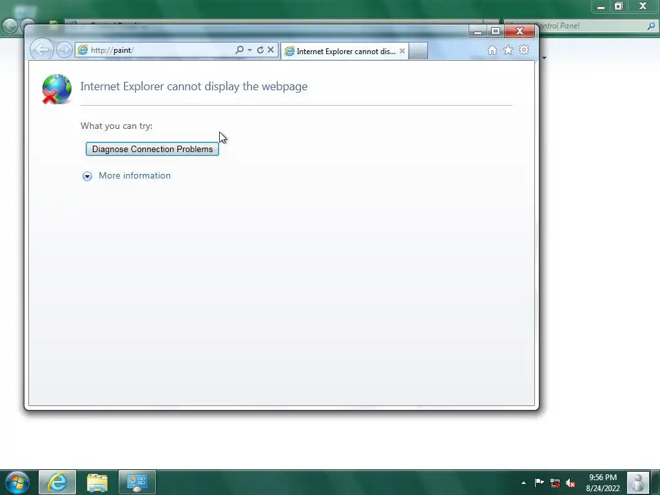Stop loading with the address bar X icon
Screen dimensions: 660x495
[271, 50]
